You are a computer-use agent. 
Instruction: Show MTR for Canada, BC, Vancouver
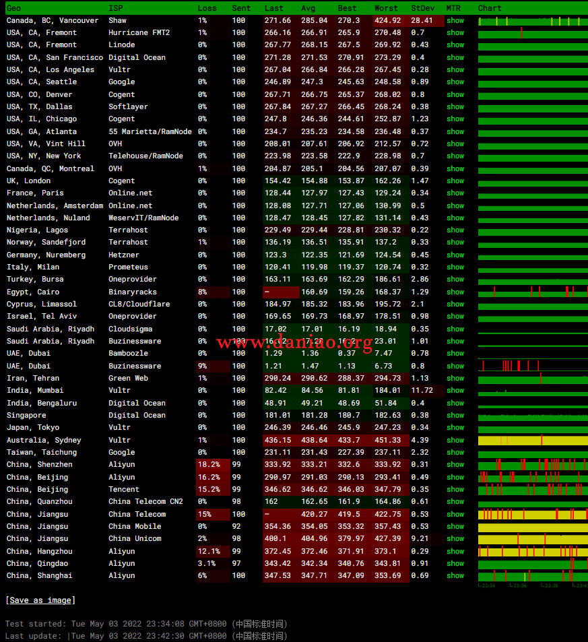pyautogui.click(x=455, y=20)
